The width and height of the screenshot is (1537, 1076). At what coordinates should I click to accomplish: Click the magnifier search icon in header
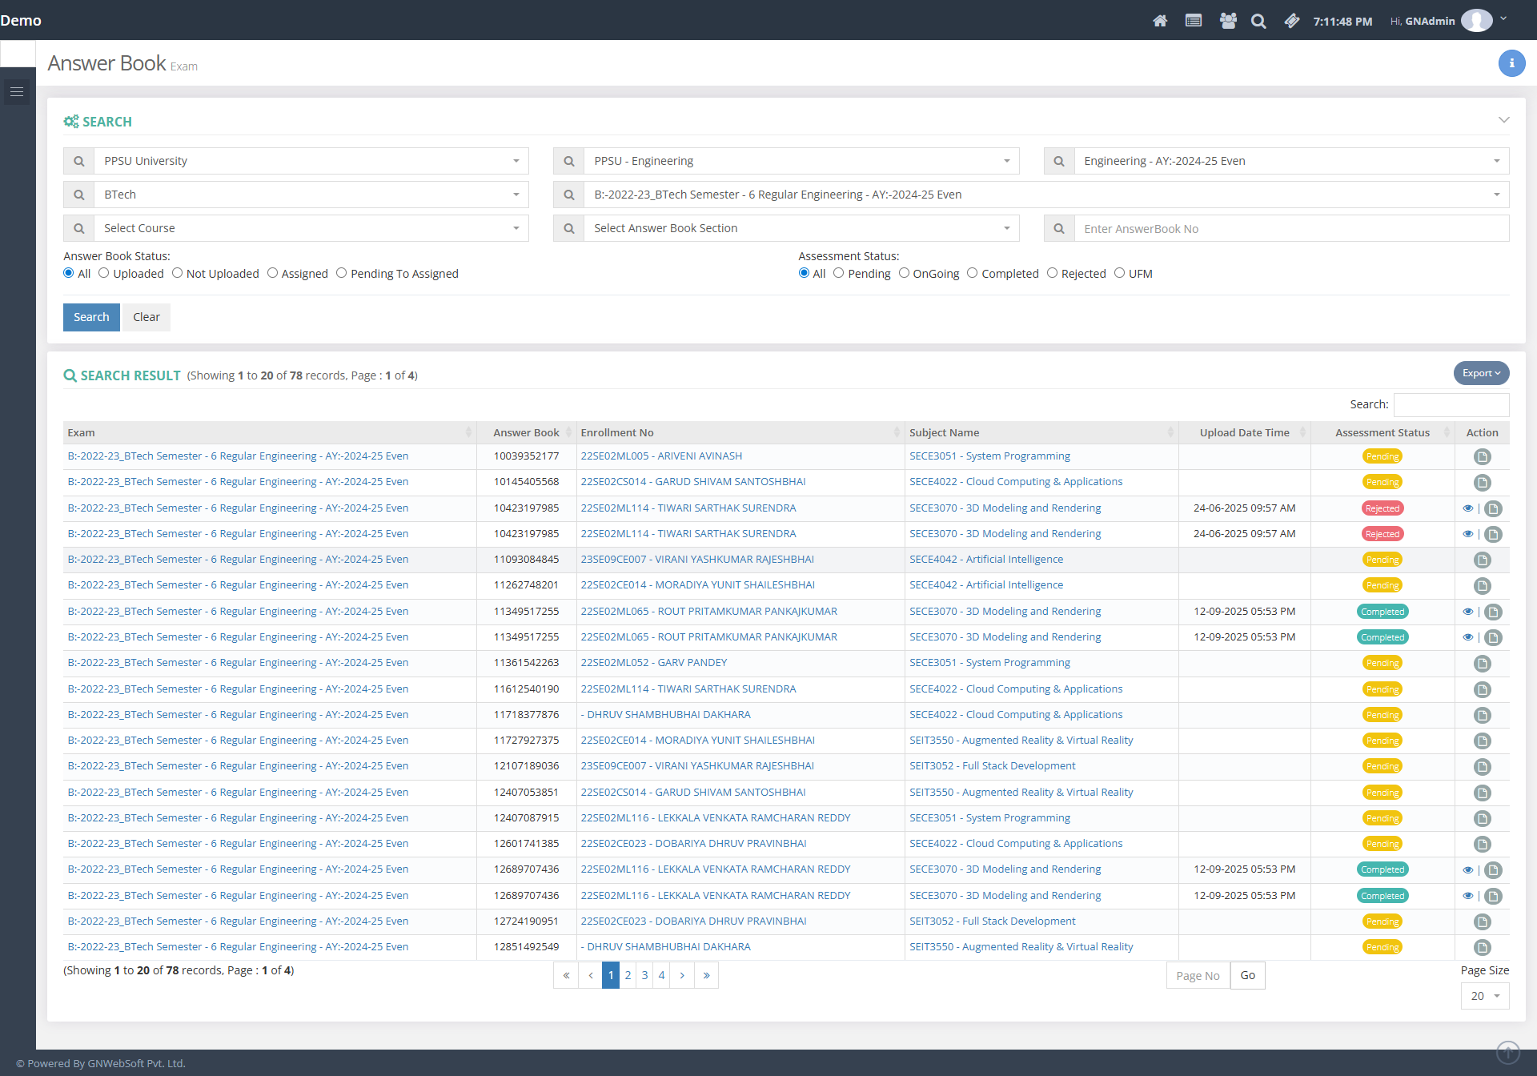coord(1258,21)
